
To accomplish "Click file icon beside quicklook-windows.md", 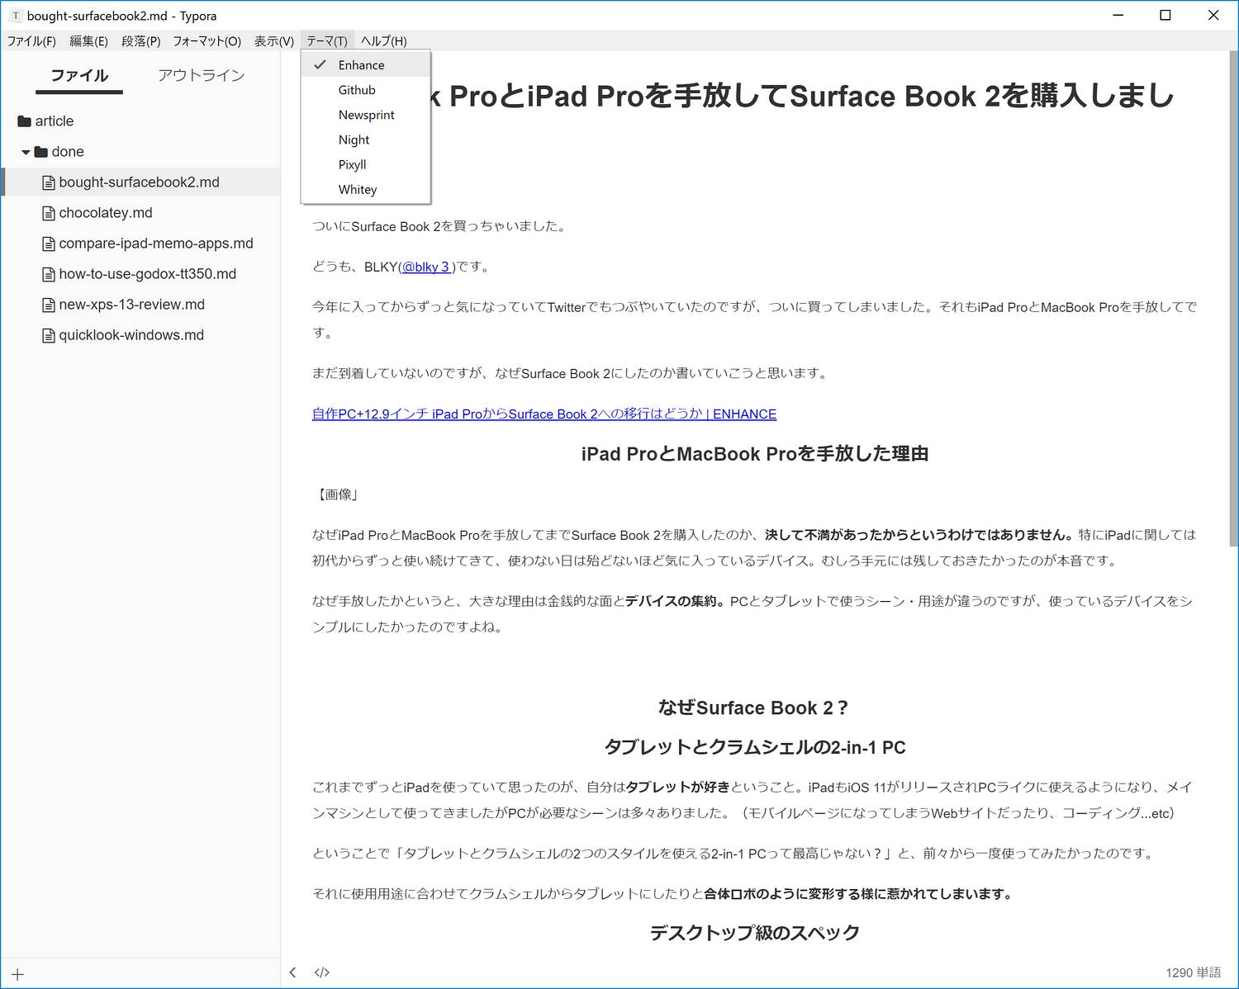I will (49, 335).
